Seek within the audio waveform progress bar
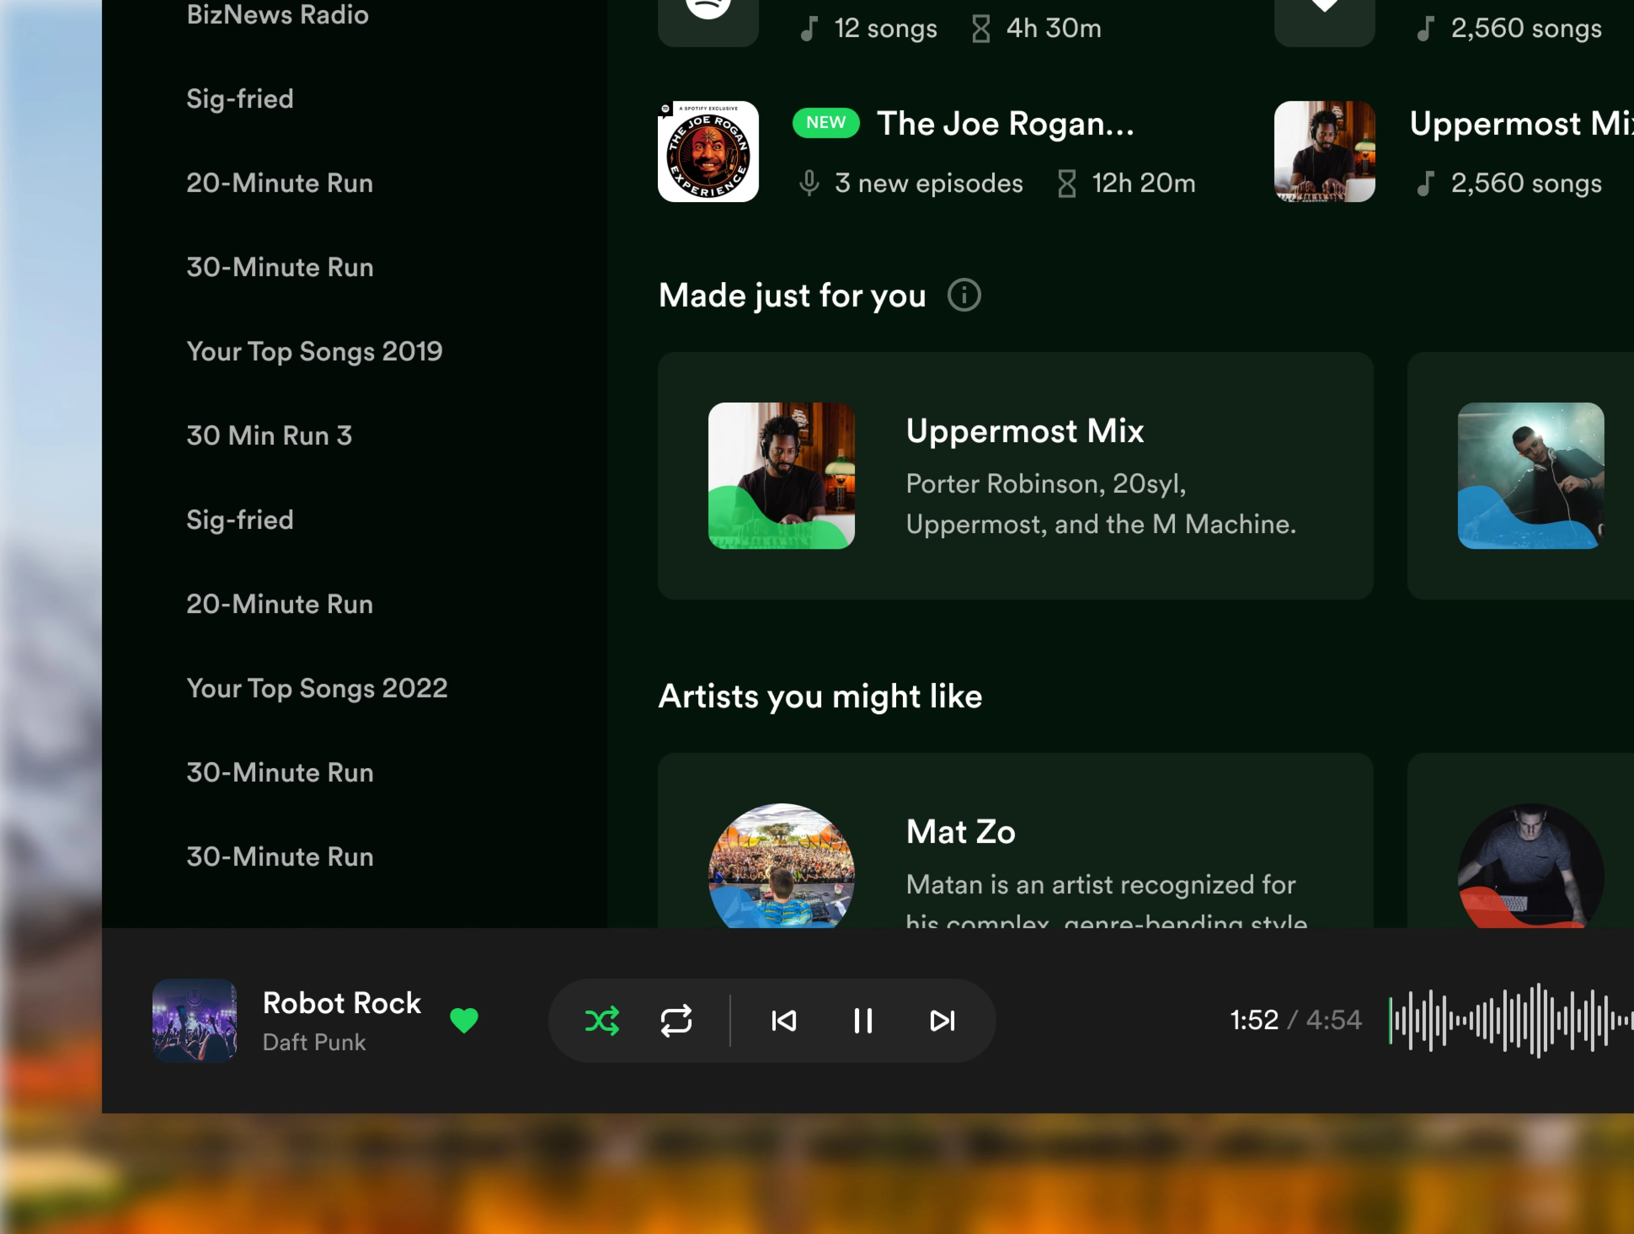Image resolution: width=1634 pixels, height=1234 pixels. click(1507, 1020)
